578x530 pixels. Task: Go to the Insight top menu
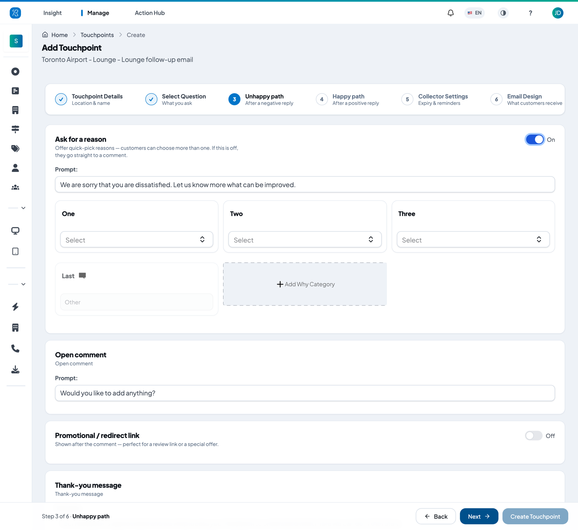click(53, 13)
